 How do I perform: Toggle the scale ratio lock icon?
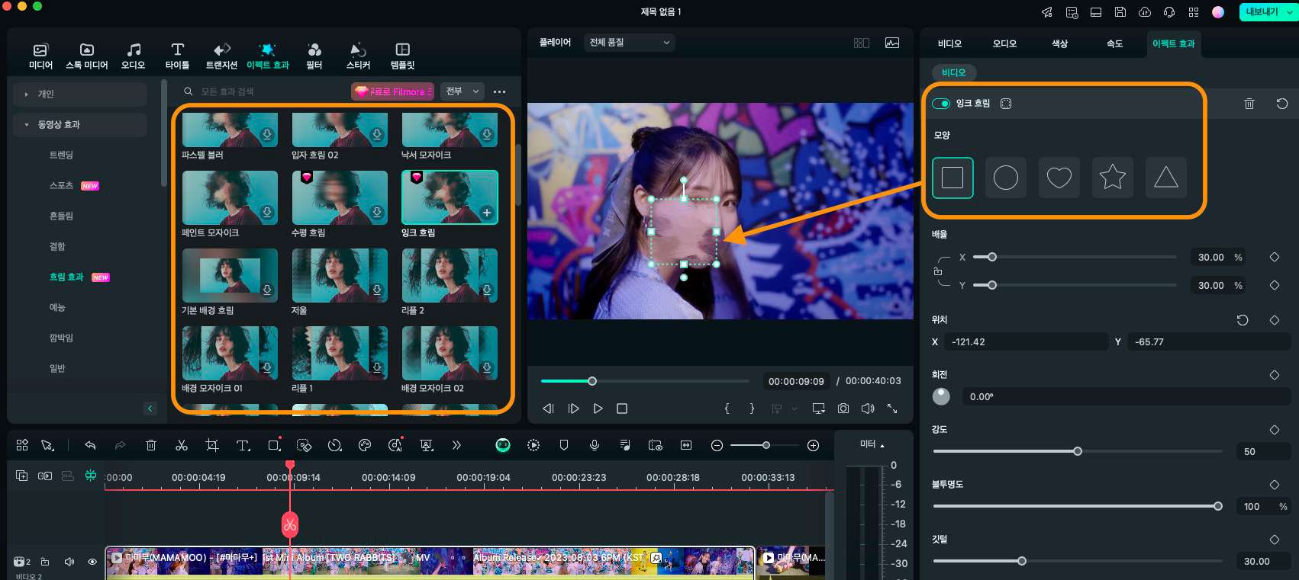(938, 271)
